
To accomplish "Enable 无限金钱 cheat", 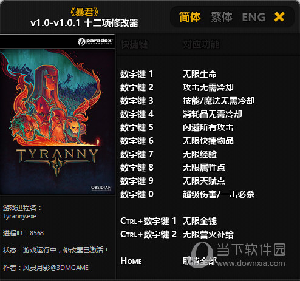I will pyautogui.click(x=200, y=221).
